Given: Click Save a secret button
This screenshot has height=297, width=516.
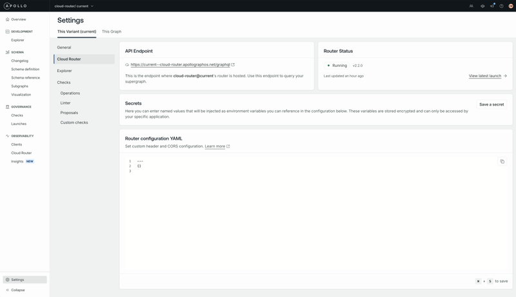Looking at the screenshot, I should coord(491,104).
